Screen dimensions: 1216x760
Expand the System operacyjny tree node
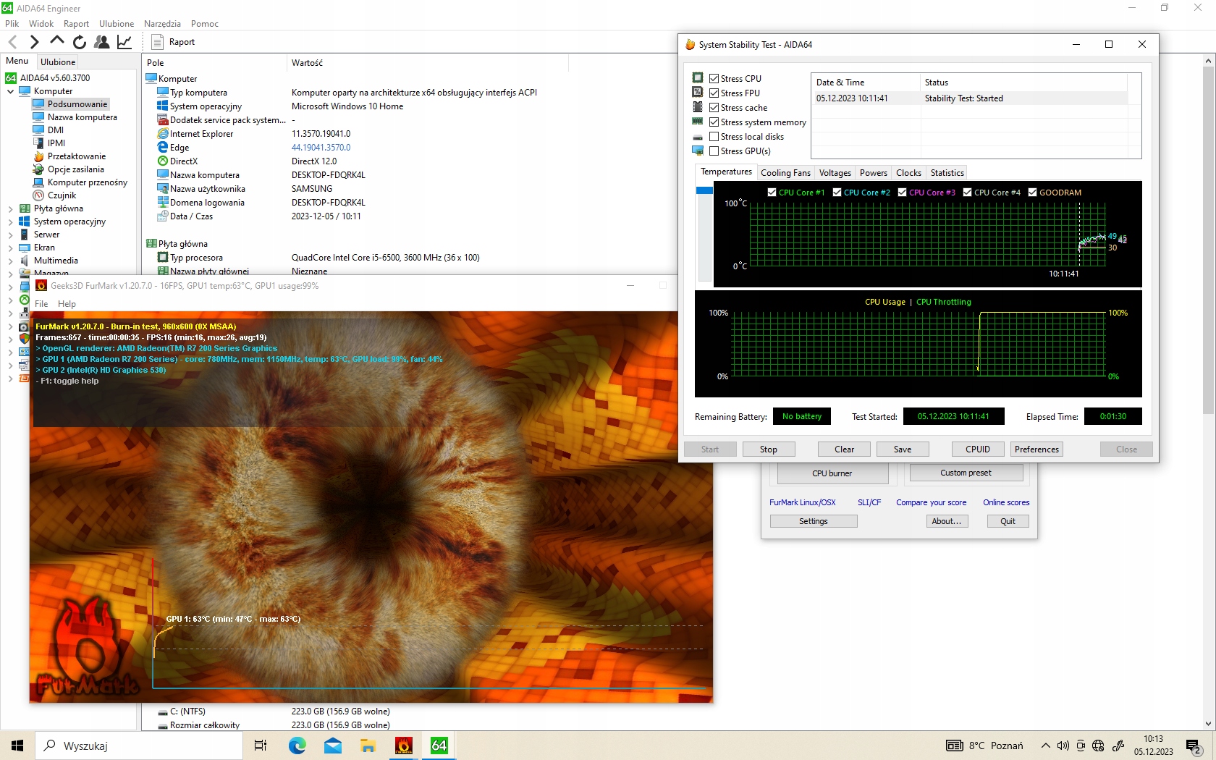[x=11, y=221]
